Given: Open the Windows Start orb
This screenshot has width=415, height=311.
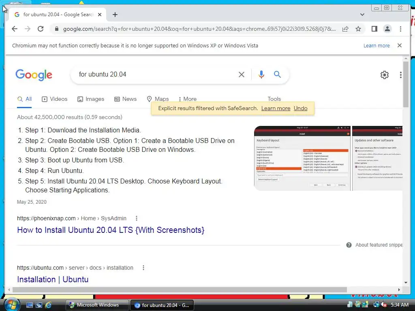Looking at the screenshot, I should tap(11, 305).
